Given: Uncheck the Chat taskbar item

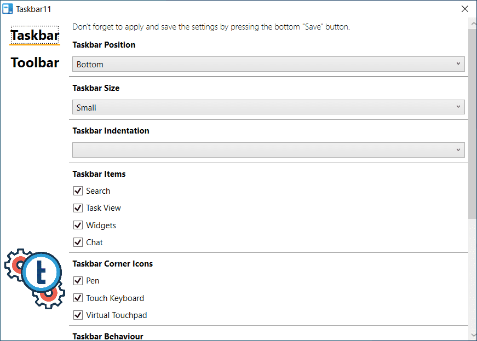Looking at the screenshot, I should pyautogui.click(x=78, y=242).
